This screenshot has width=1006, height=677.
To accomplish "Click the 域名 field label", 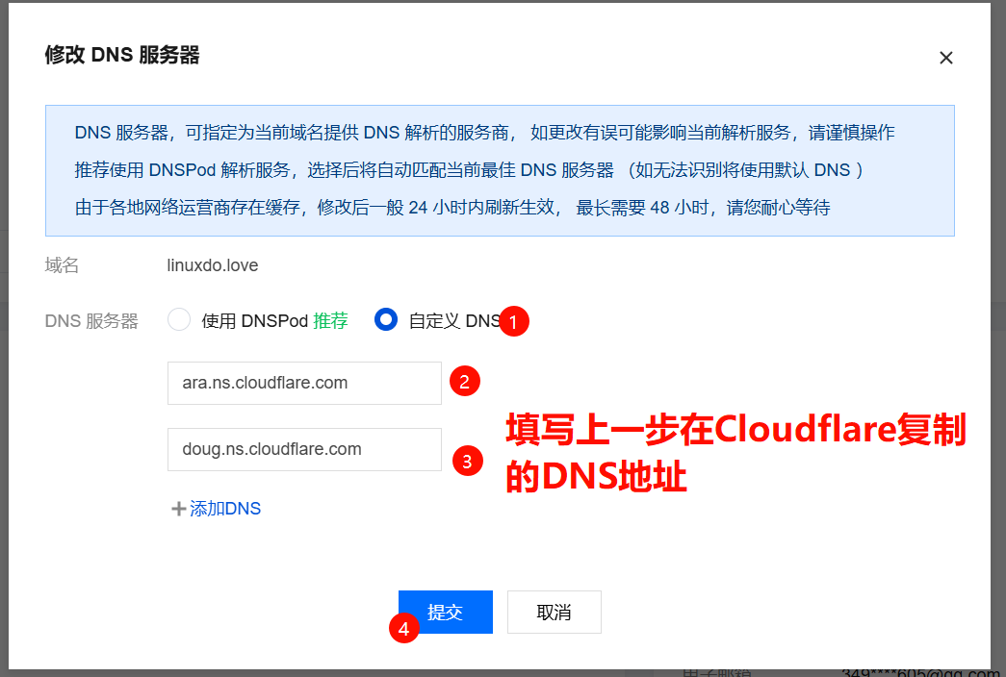I will point(62,265).
